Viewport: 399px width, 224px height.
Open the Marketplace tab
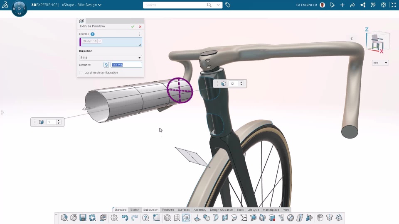point(271,210)
